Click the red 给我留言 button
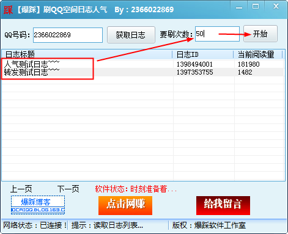 223,205
